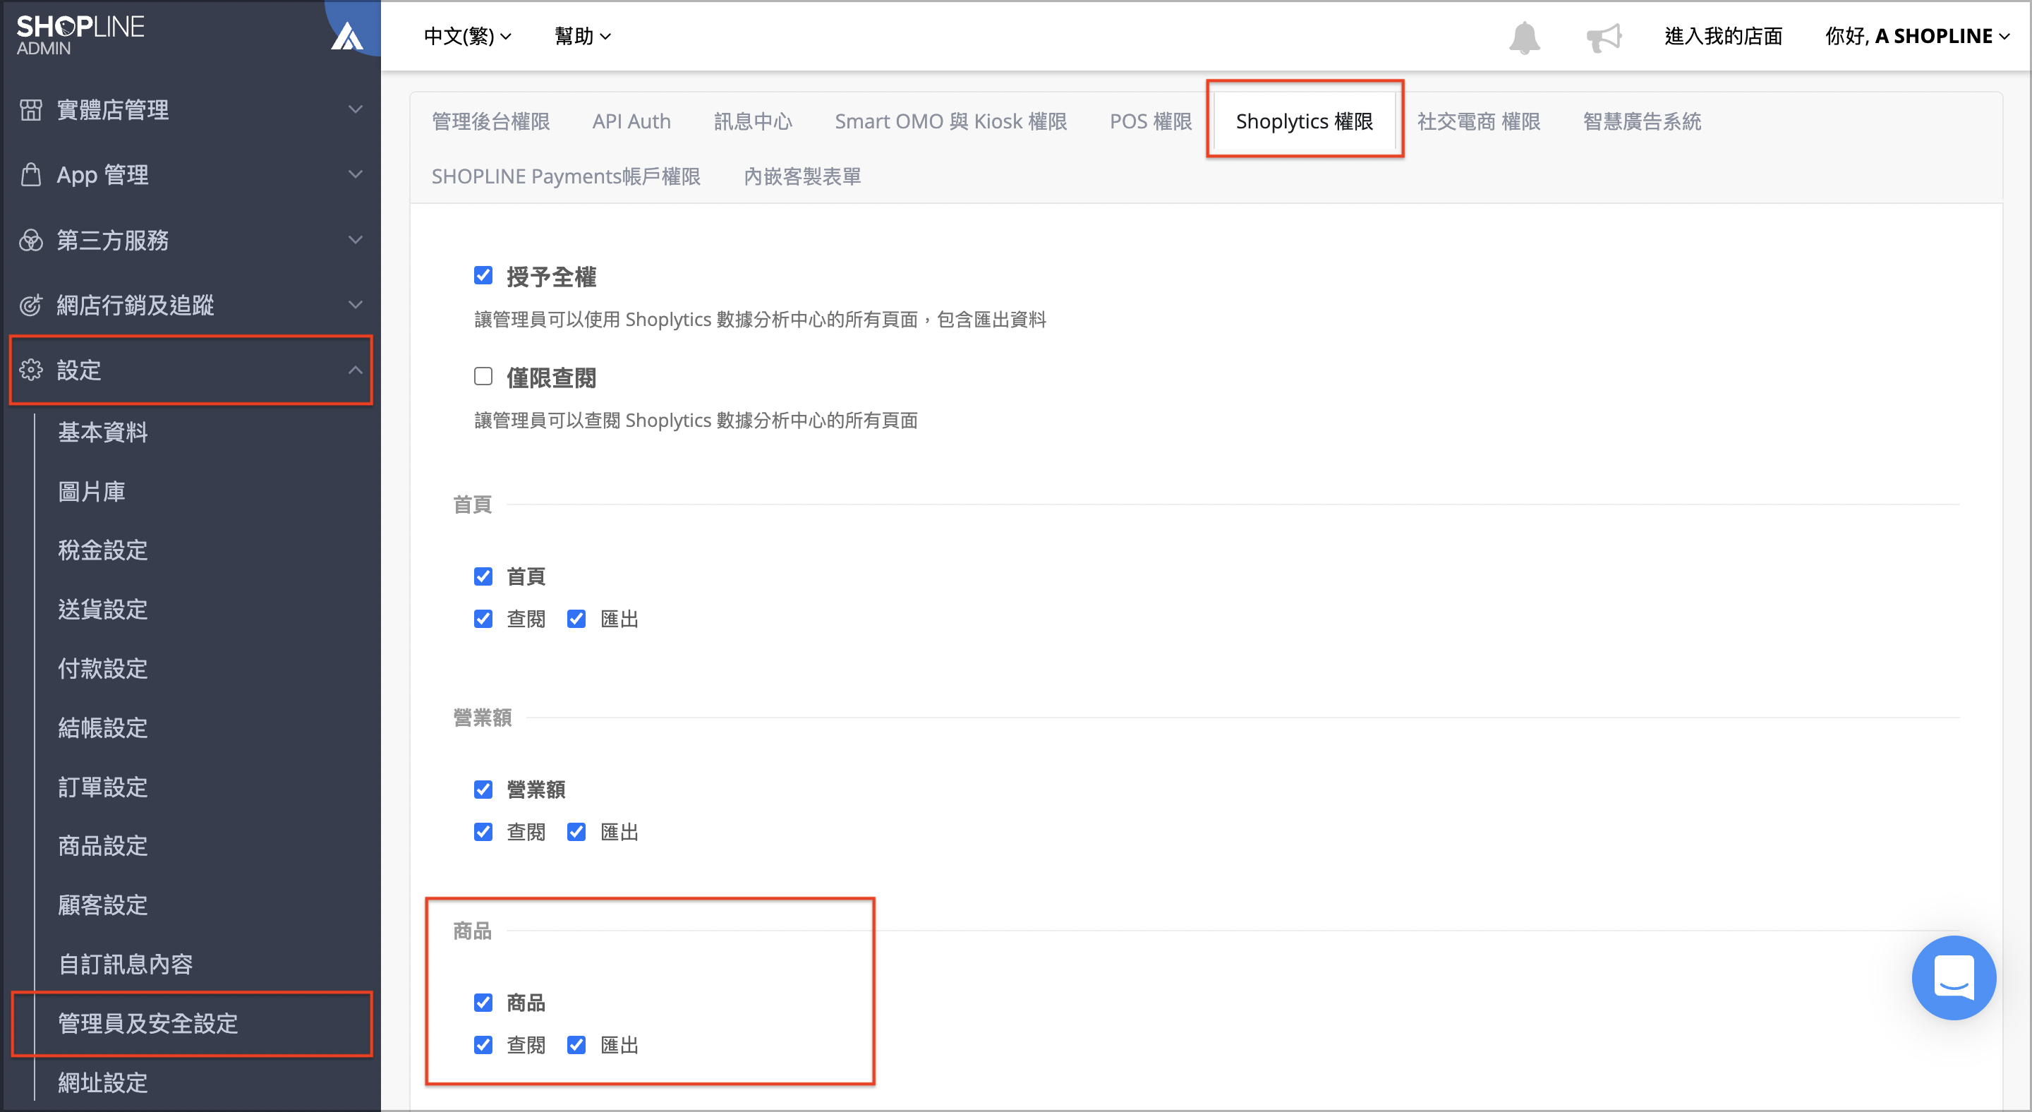
Task: Click the 第三方服務 circles icon
Action: [31, 240]
